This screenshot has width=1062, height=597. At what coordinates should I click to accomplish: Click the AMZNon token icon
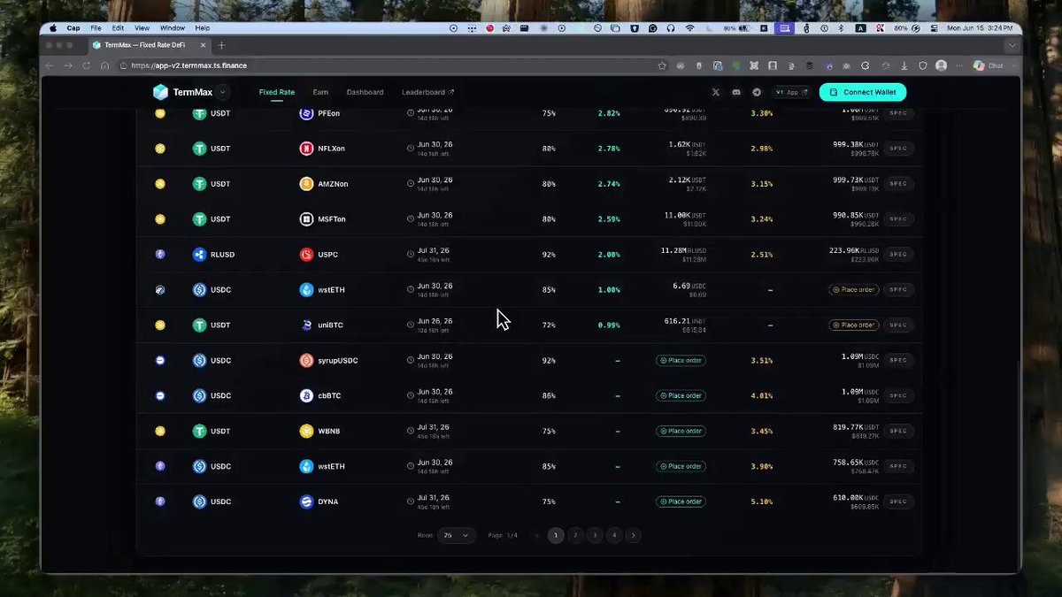pyautogui.click(x=306, y=184)
